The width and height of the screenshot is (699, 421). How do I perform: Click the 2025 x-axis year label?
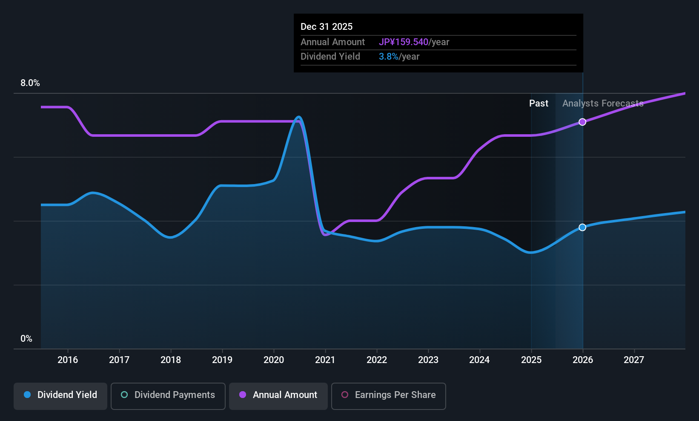[x=531, y=360]
